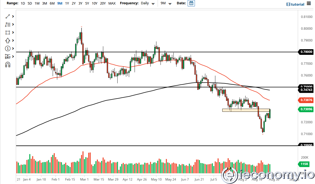Image resolution: width=315 pixels, height=184 pixels.
Task: Open the tutorial link
Action: pyautogui.click(x=298, y=4)
